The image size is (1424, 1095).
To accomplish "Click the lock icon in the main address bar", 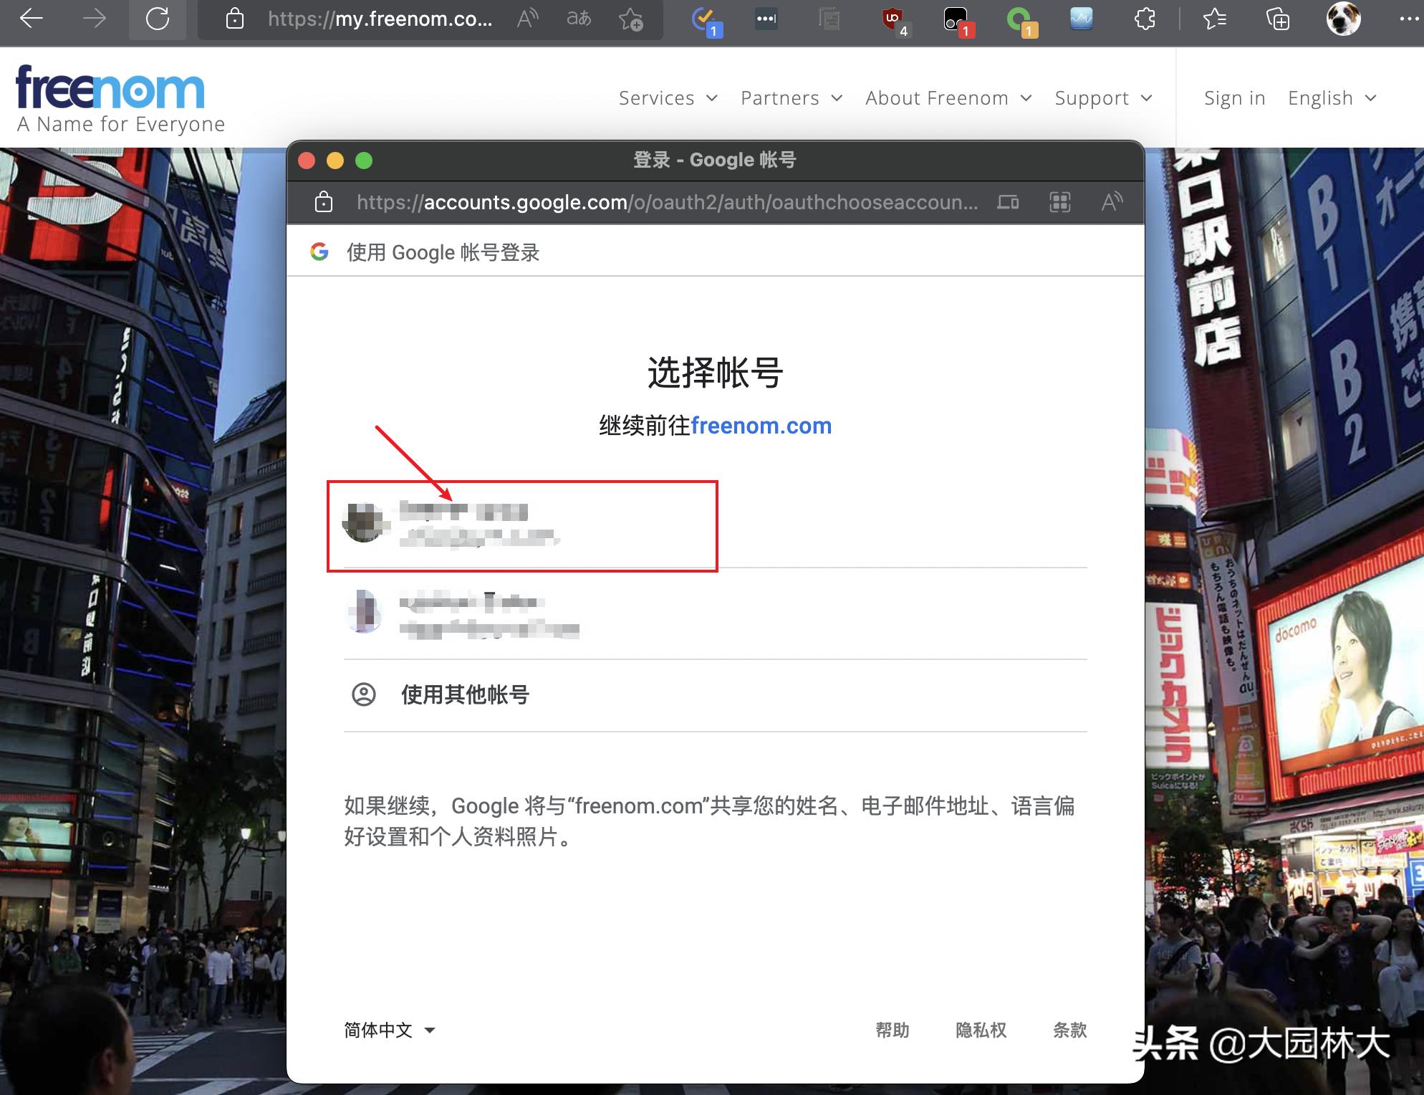I will pos(234,19).
